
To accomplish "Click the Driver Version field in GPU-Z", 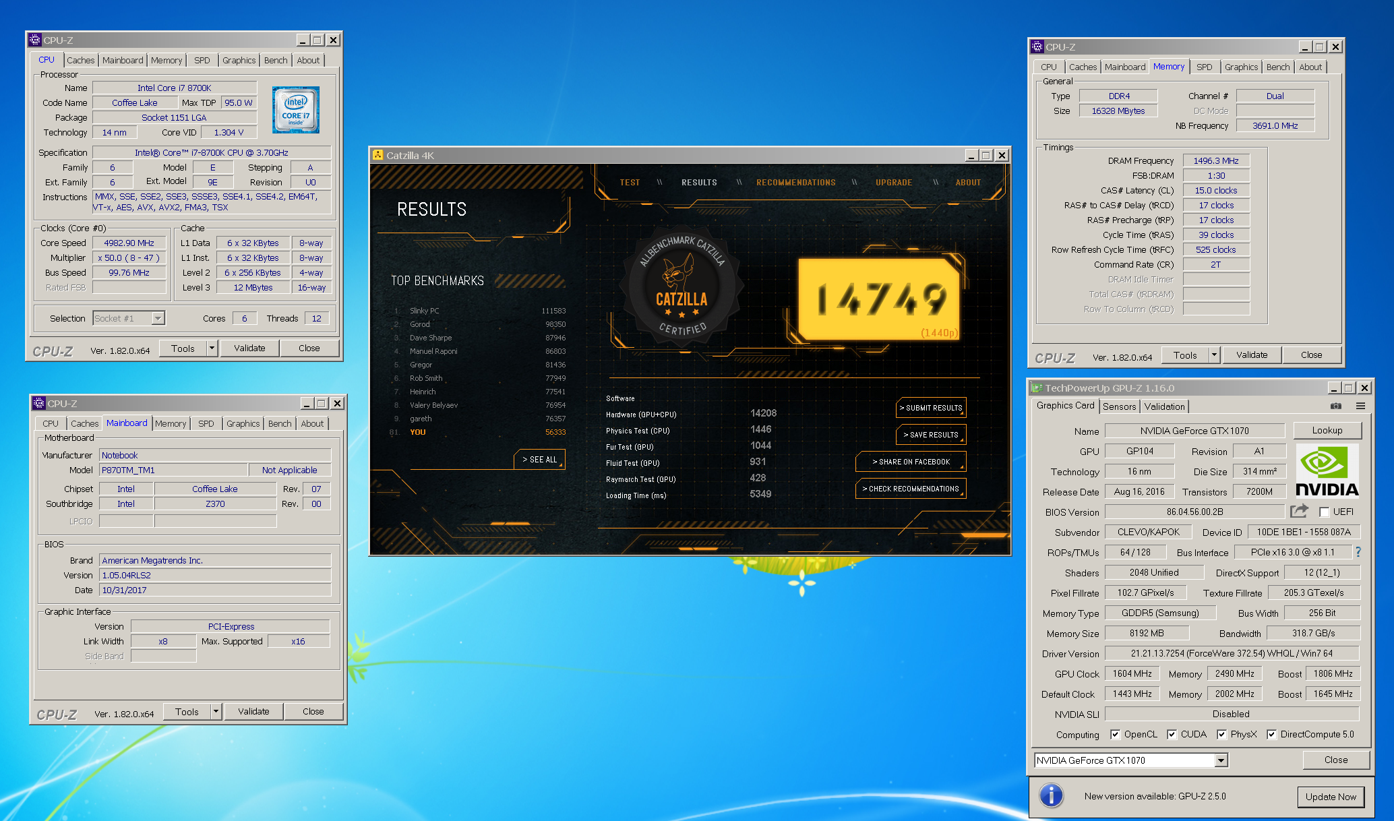I will (x=1232, y=653).
